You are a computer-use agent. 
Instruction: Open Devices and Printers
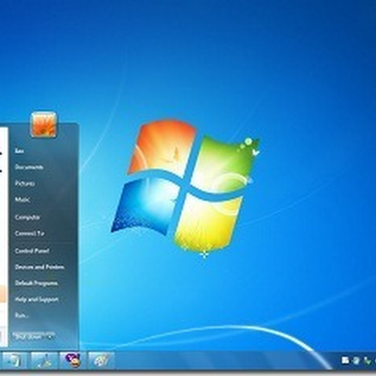(39, 267)
